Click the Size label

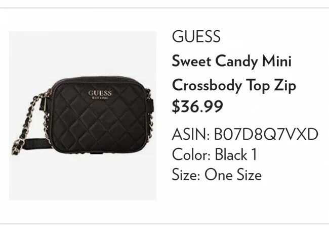tap(186, 175)
